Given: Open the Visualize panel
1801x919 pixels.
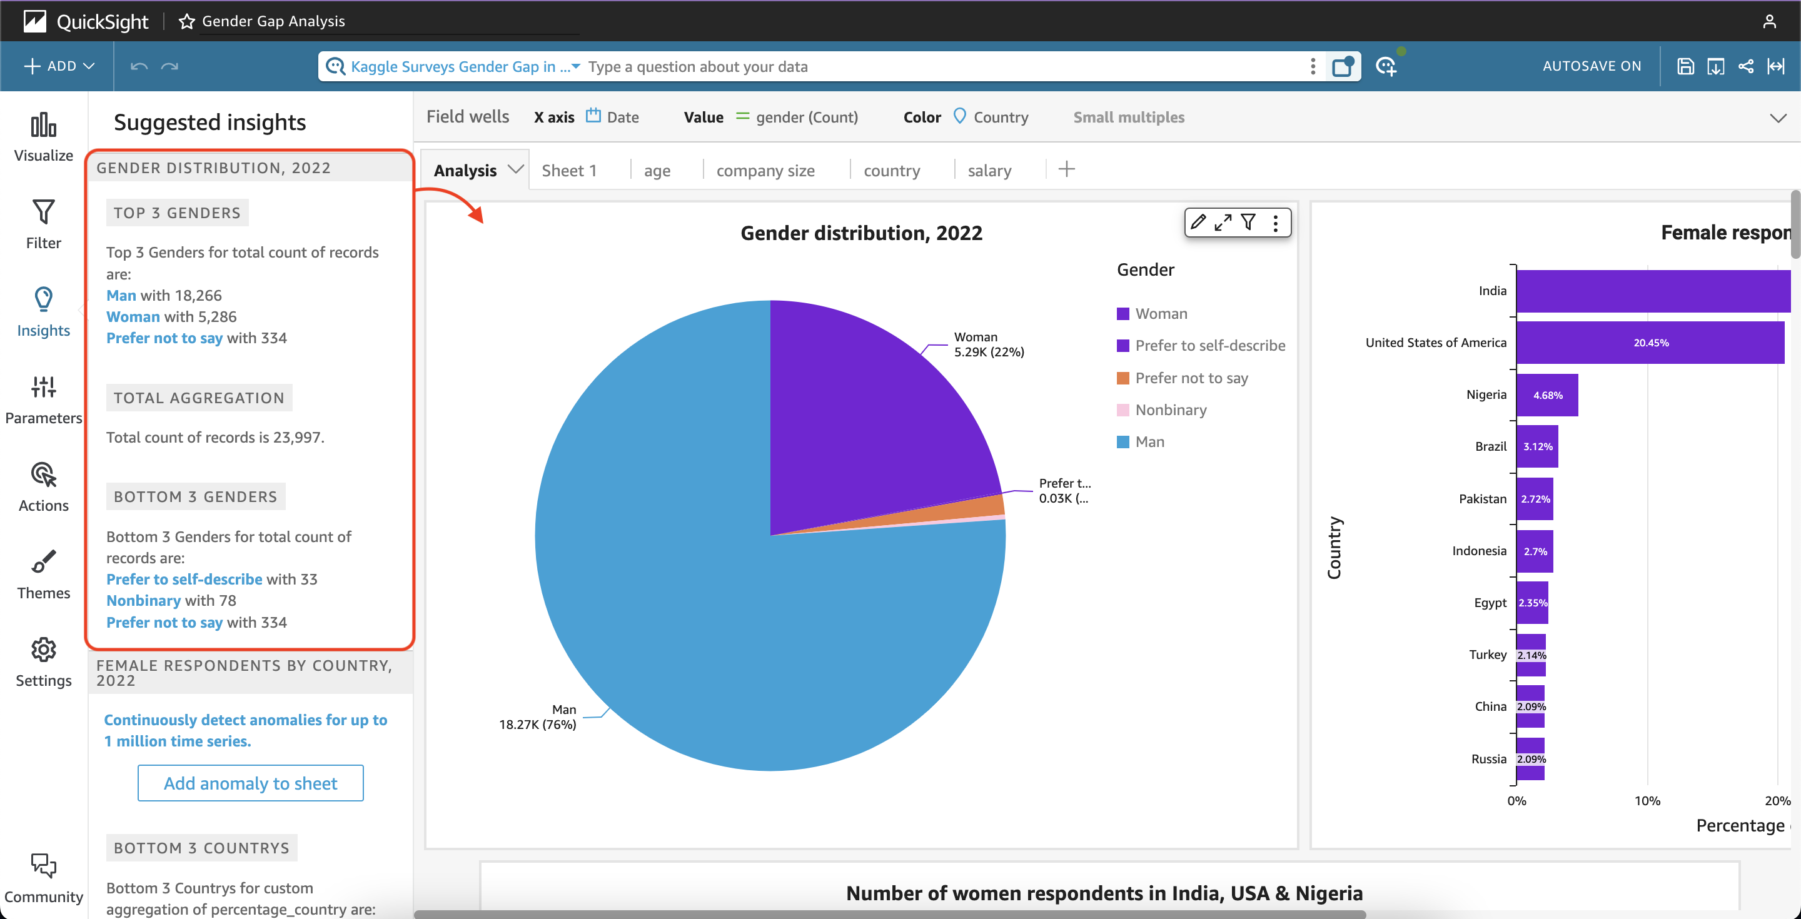Looking at the screenshot, I should tap(43, 138).
